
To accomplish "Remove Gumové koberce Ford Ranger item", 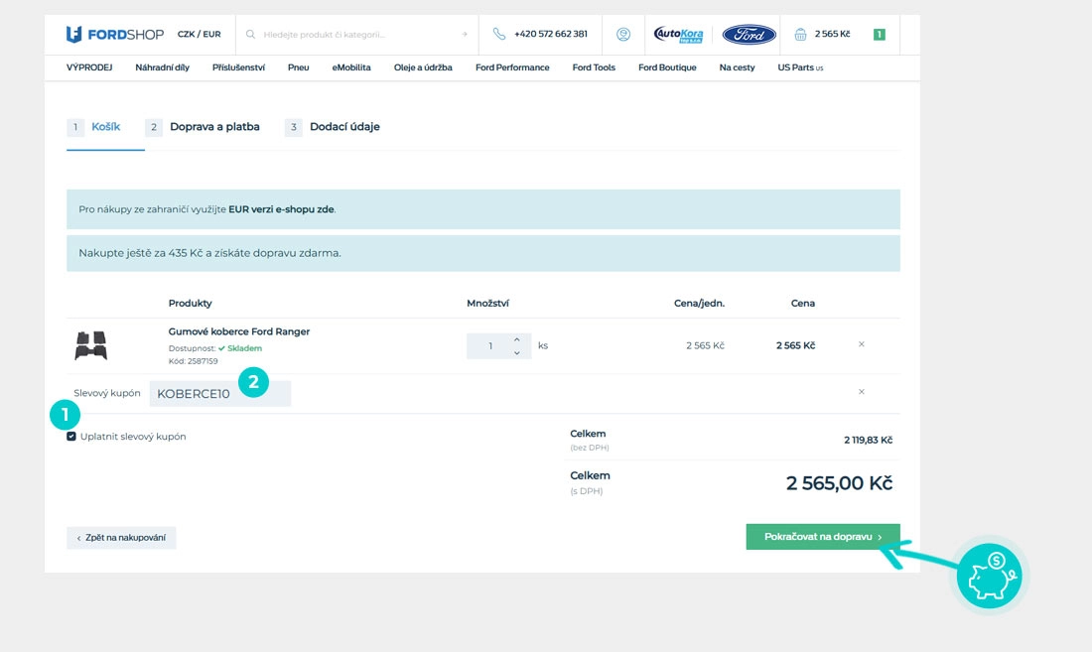I will click(861, 344).
